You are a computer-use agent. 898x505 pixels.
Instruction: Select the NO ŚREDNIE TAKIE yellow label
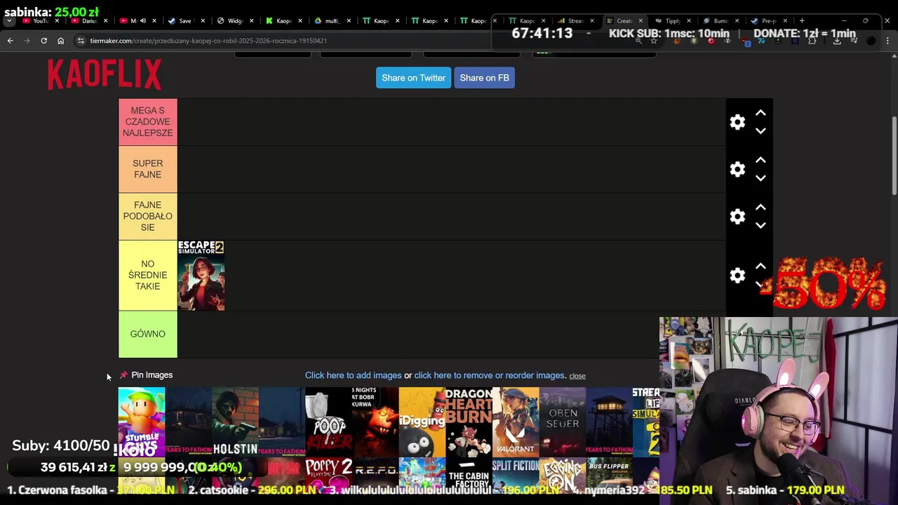147,275
